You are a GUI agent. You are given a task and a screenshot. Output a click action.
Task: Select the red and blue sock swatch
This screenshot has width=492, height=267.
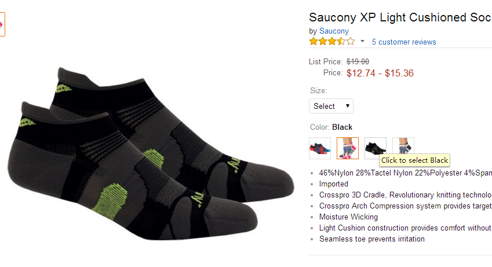pos(320,148)
